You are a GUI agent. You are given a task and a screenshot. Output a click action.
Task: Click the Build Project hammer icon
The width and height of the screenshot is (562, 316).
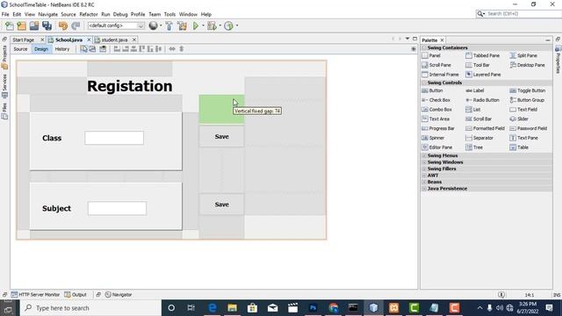(169, 25)
